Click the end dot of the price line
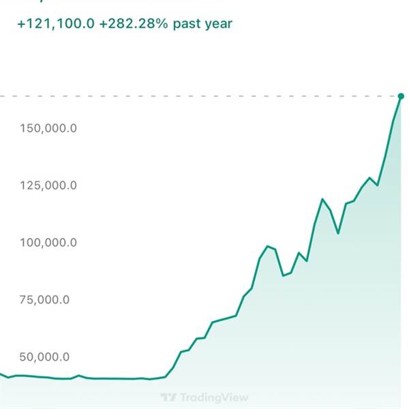This screenshot has width=409, height=409. coord(400,97)
